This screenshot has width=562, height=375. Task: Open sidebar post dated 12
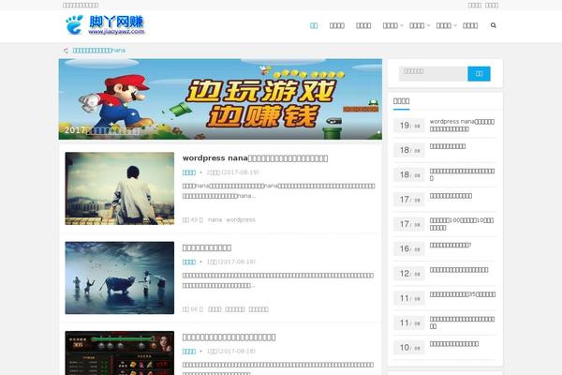click(459, 270)
